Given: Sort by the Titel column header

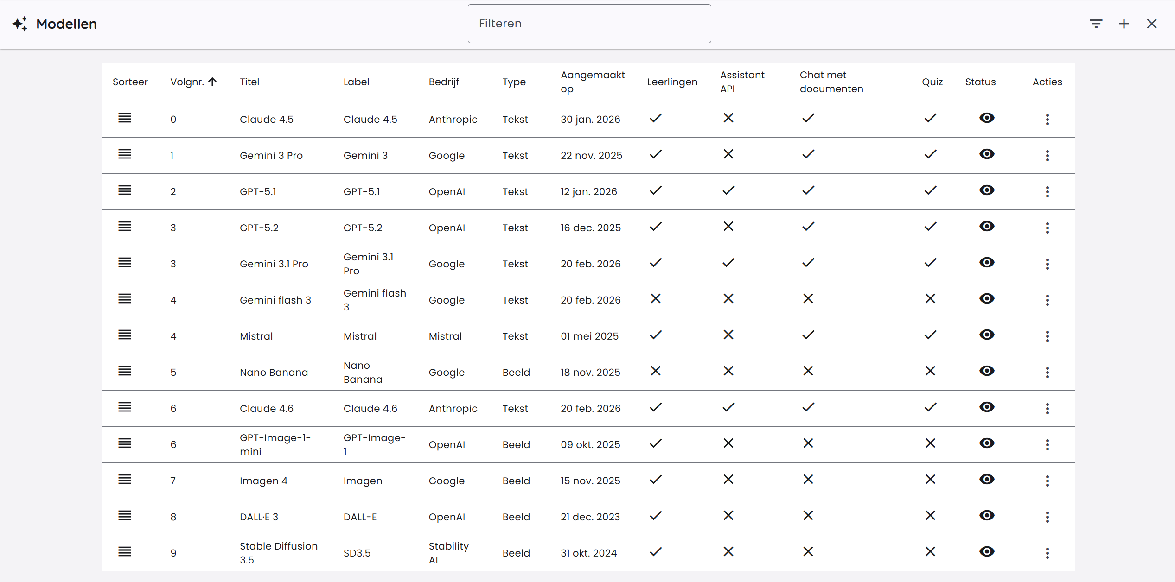Looking at the screenshot, I should pyautogui.click(x=249, y=82).
